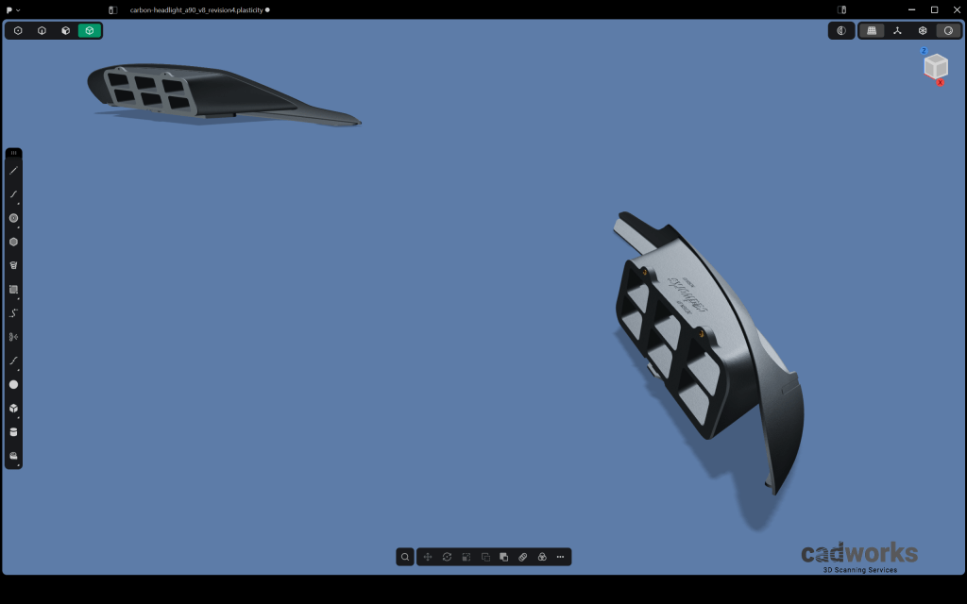
Task: Open the command search magnifier
Action: (x=405, y=557)
